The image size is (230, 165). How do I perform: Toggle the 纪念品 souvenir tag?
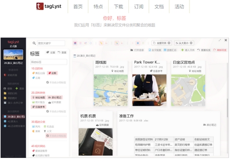click(49, 126)
